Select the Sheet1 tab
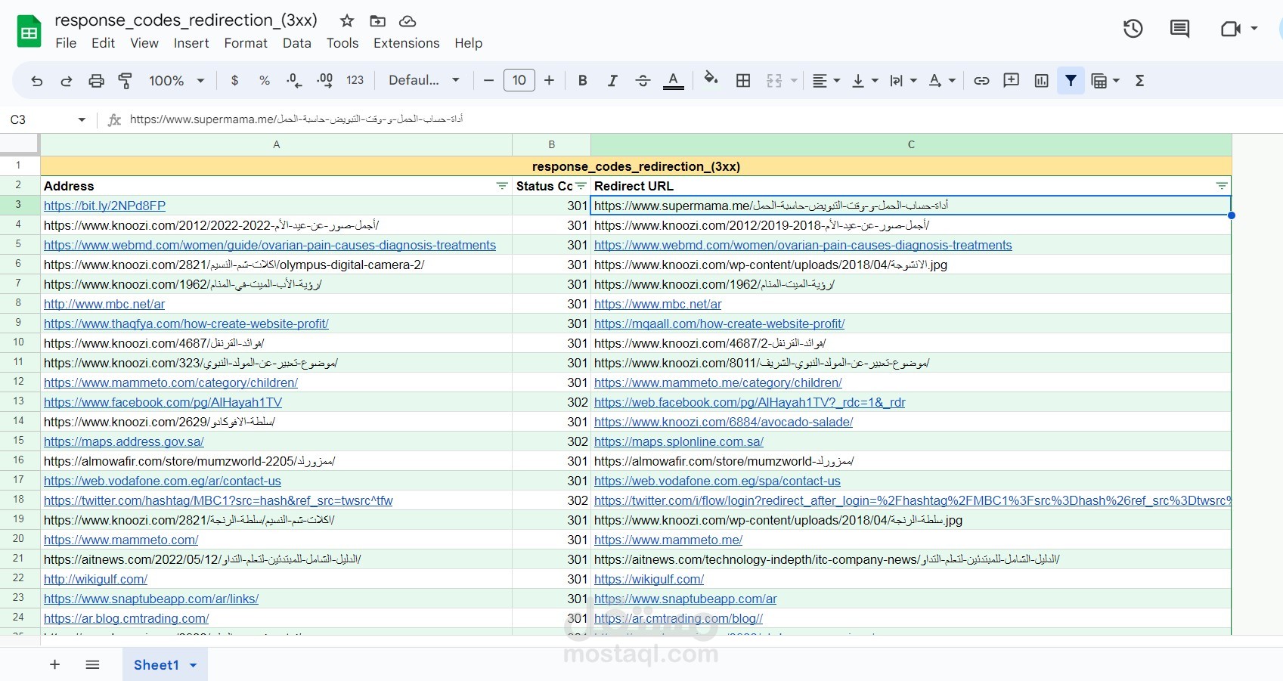Image resolution: width=1283 pixels, height=681 pixels. [157, 665]
